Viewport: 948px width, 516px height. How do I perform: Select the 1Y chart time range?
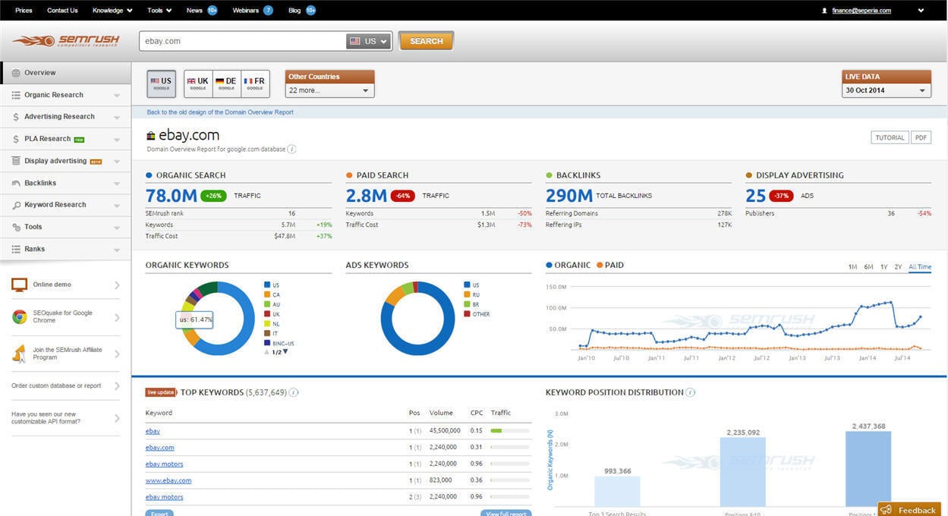tap(883, 267)
